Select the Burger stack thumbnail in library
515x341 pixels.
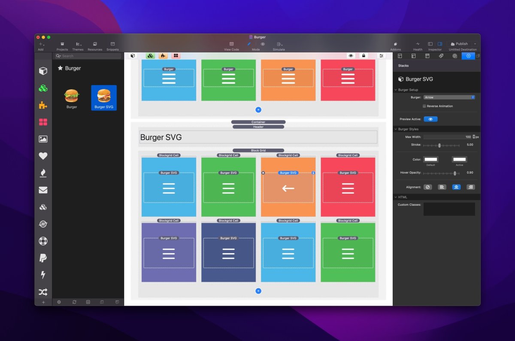pos(72,98)
